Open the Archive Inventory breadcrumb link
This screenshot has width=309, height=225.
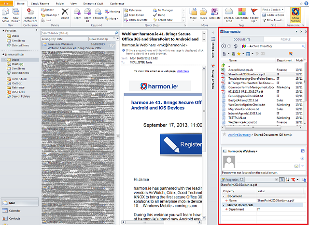pyautogui.click(x=239, y=135)
